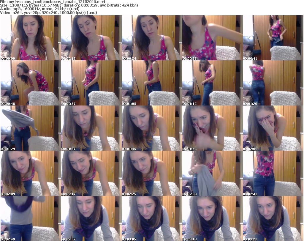Select the thumbnail stamped 00:02:57
The image size is (304, 241).
(x=91, y=218)
